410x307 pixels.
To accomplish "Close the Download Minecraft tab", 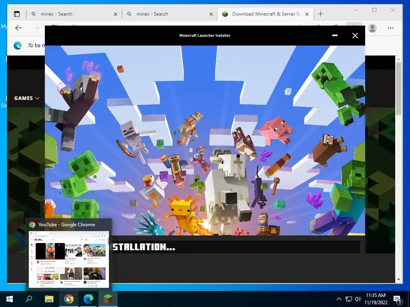I will point(307,14).
